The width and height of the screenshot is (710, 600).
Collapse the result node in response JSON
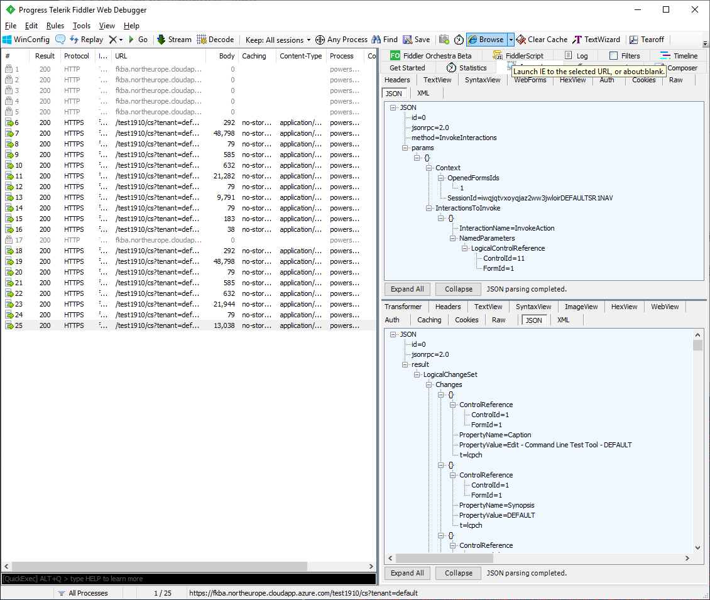(x=405, y=364)
